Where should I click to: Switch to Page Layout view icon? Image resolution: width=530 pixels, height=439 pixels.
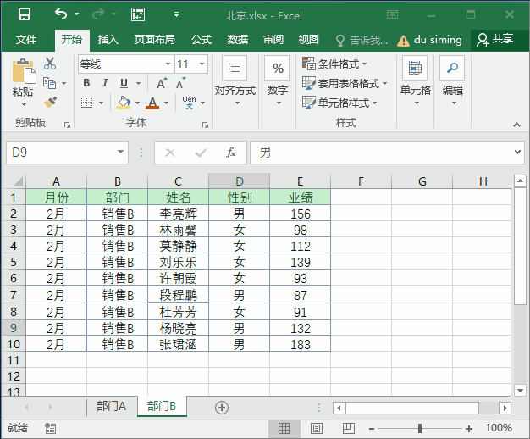317,429
